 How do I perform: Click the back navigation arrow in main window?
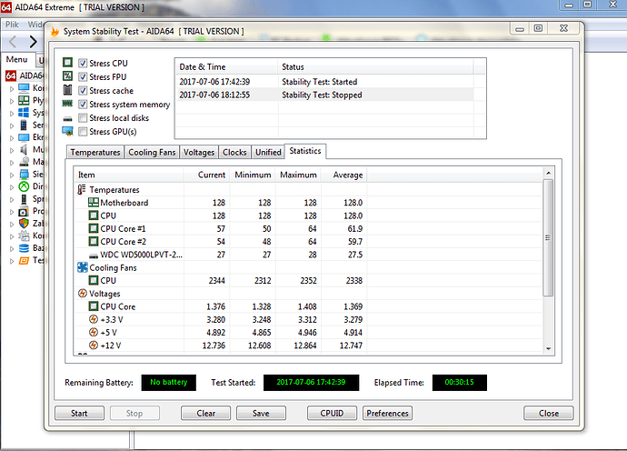click(x=13, y=41)
